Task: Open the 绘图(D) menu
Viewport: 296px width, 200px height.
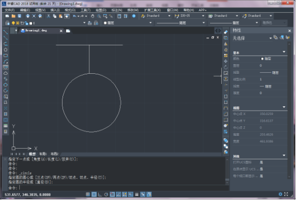Action: (101, 10)
